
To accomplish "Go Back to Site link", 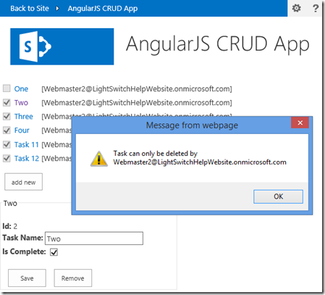I will coord(30,9).
